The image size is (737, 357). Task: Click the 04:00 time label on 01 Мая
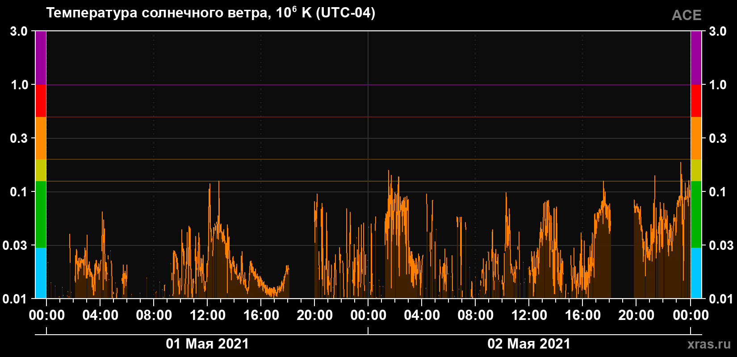pos(100,315)
